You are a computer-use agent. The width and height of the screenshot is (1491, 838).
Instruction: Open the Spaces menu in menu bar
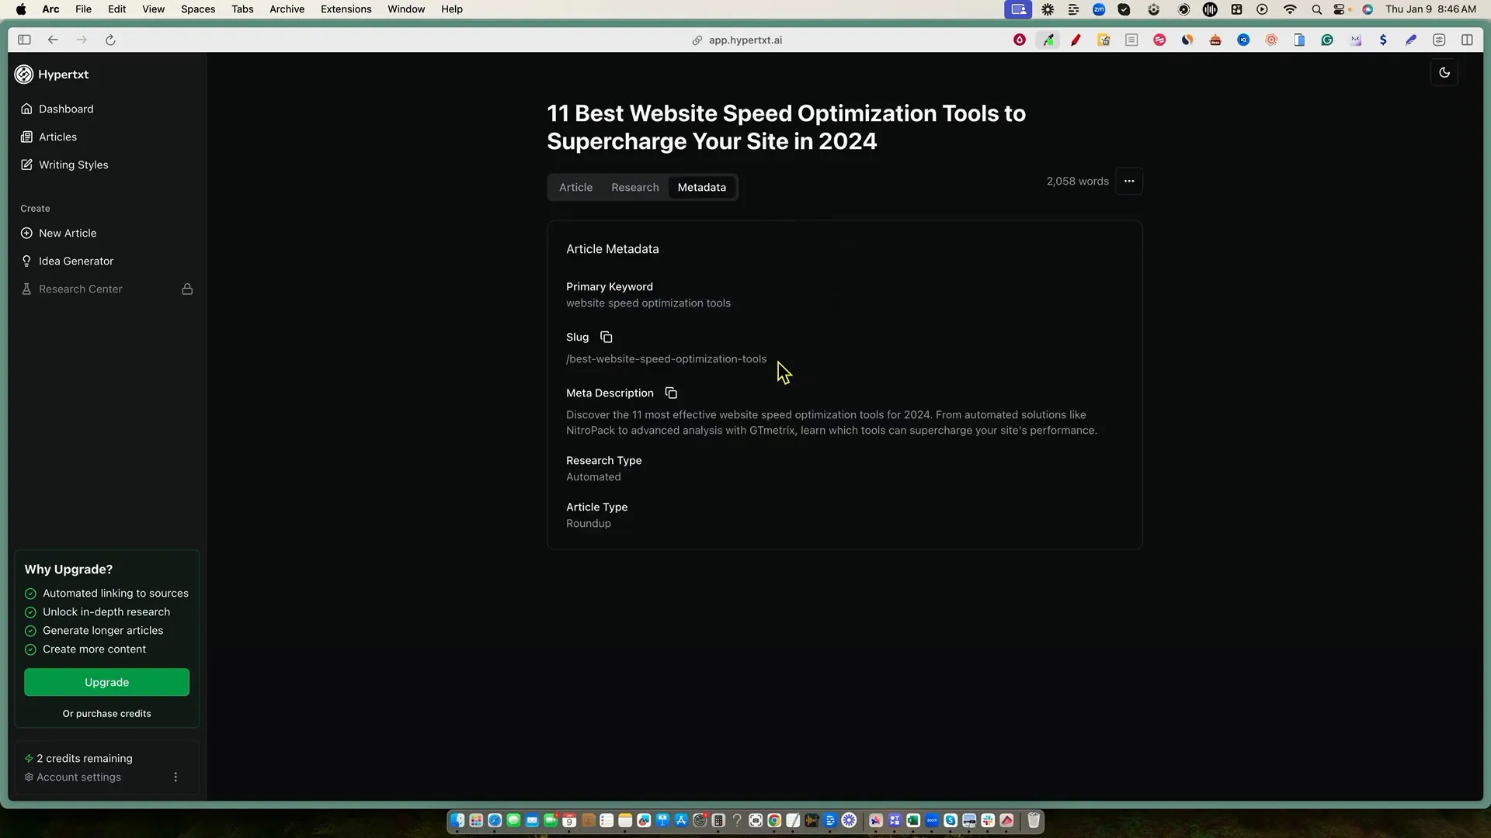coord(197,9)
